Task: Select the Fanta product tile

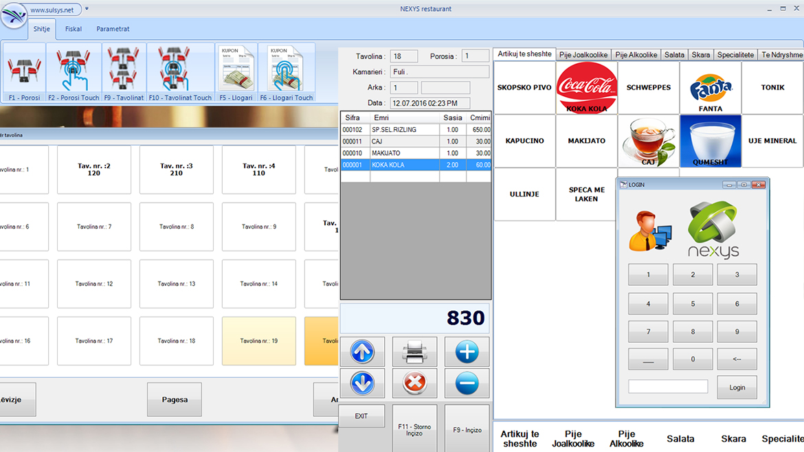Action: 710,88
